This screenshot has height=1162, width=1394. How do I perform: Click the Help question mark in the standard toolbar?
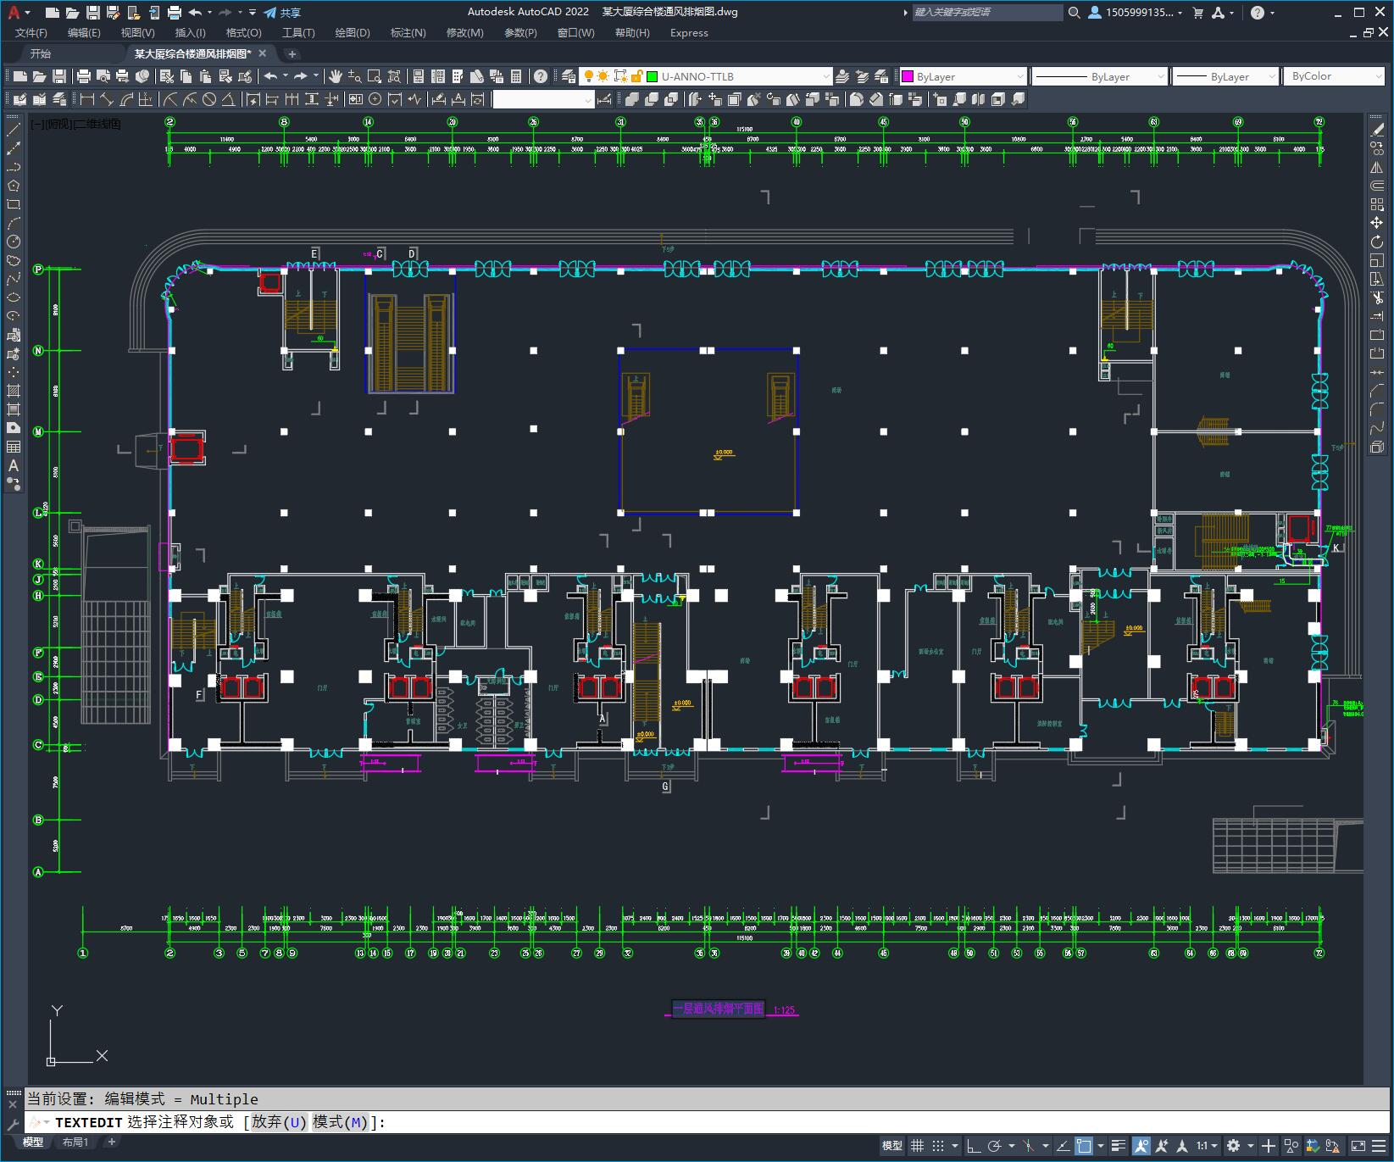point(541,76)
